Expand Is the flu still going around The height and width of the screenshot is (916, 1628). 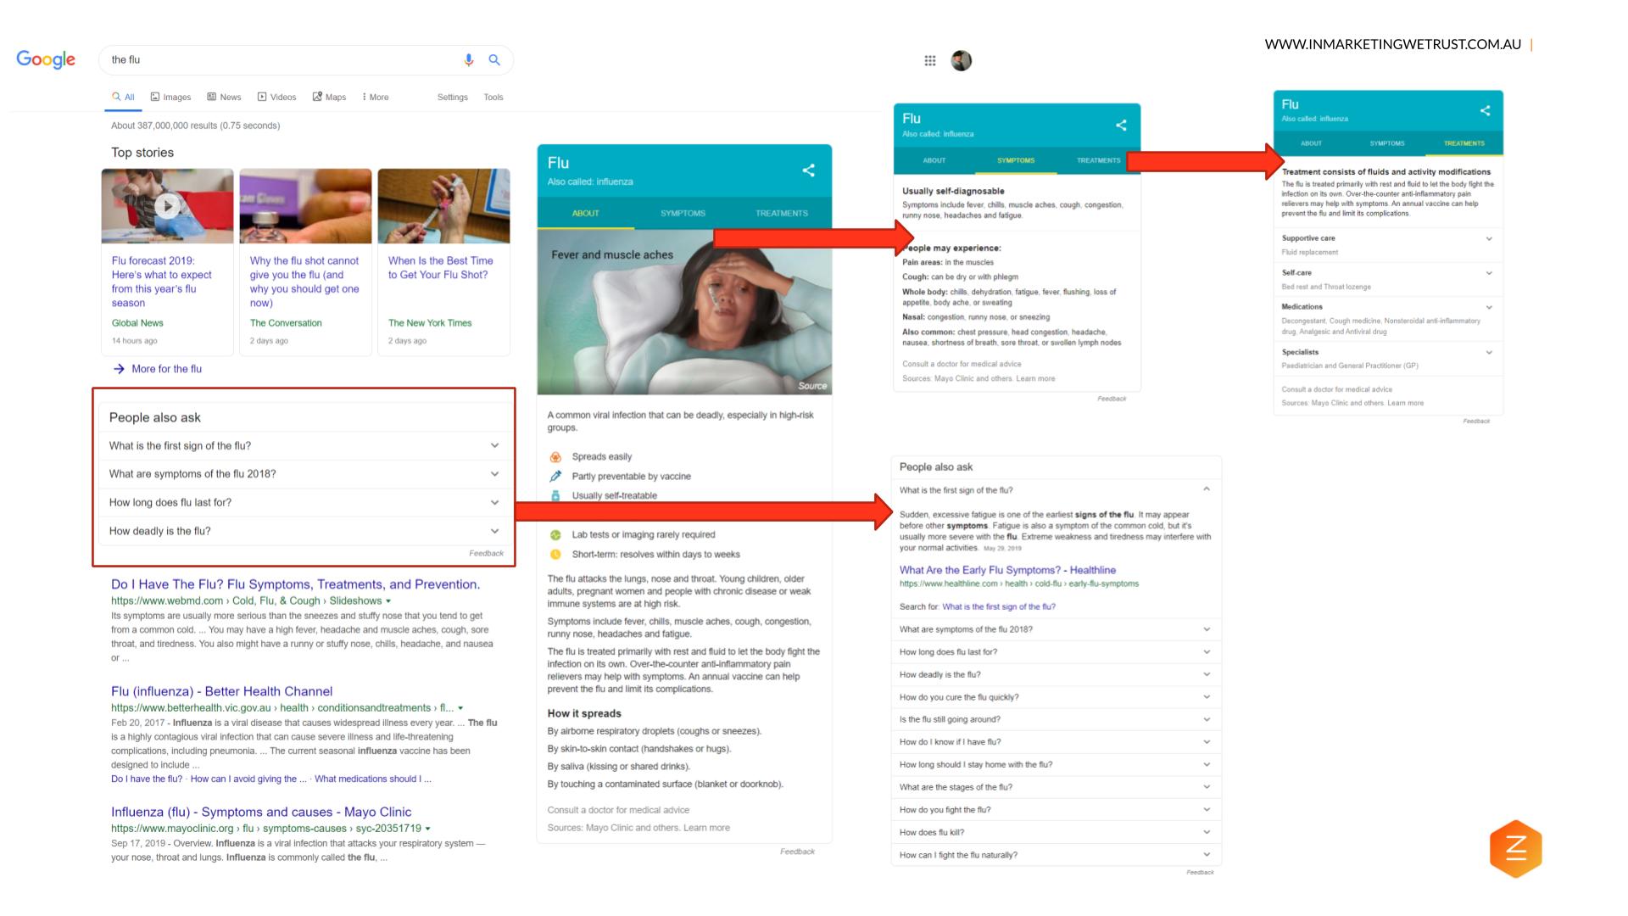(1056, 719)
